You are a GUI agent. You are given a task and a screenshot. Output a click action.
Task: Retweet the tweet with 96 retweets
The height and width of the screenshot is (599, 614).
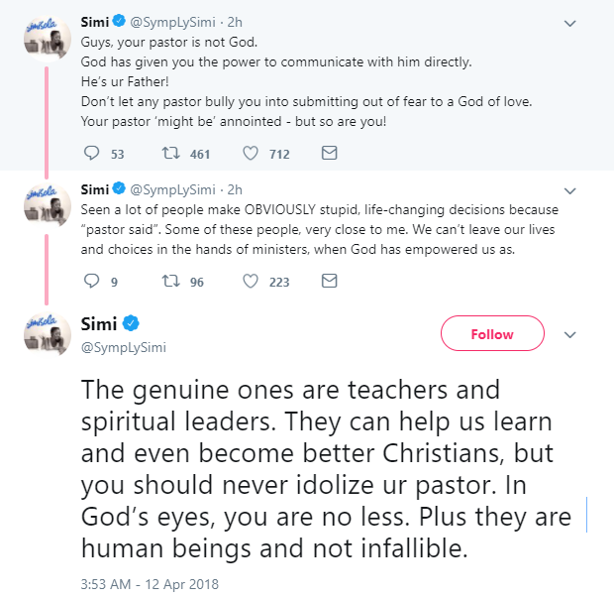click(x=168, y=282)
